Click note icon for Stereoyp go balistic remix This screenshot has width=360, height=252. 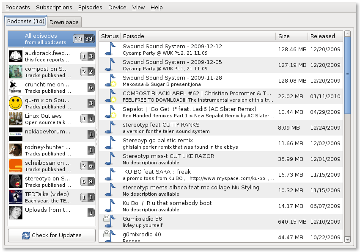coord(110,143)
